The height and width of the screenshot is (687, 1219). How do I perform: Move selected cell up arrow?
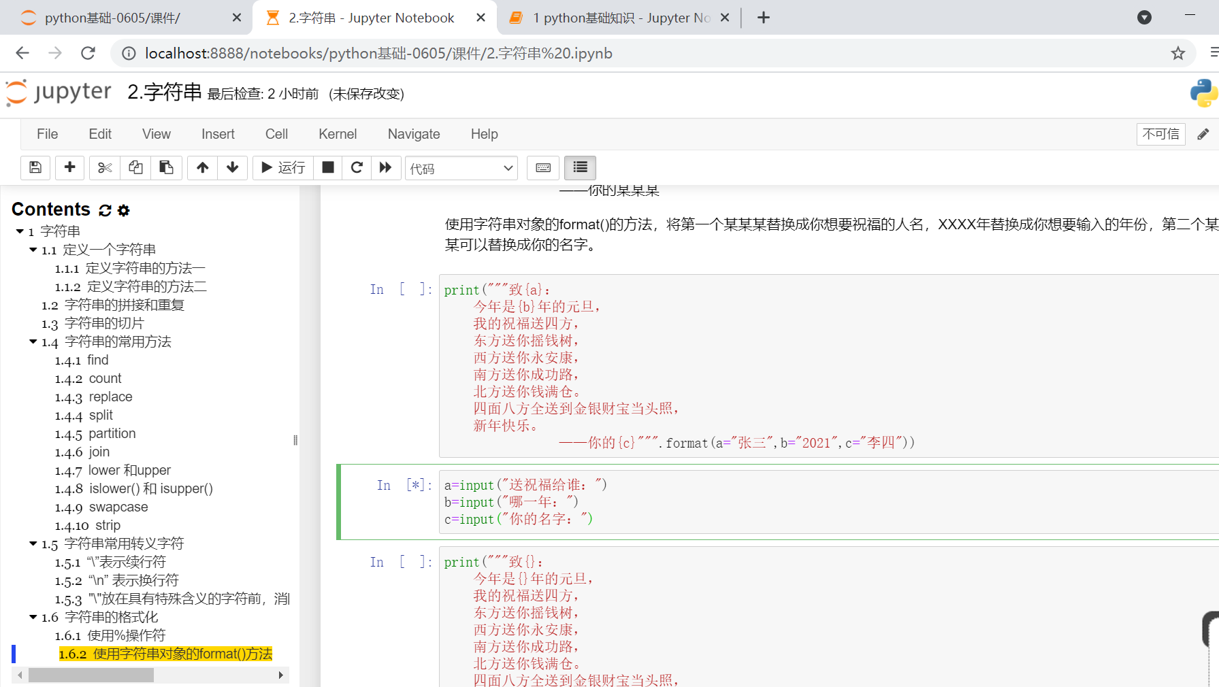[x=203, y=167]
